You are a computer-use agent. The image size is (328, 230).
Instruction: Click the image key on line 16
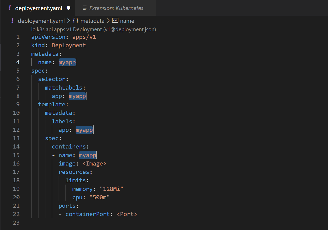tap(67, 163)
